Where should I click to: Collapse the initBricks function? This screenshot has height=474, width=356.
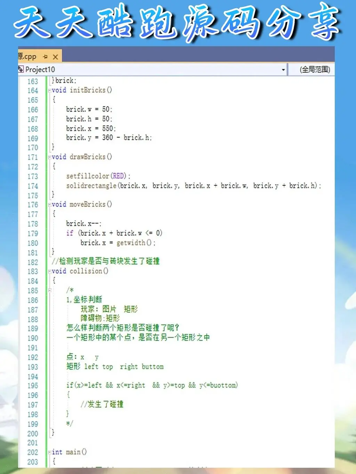(49, 91)
